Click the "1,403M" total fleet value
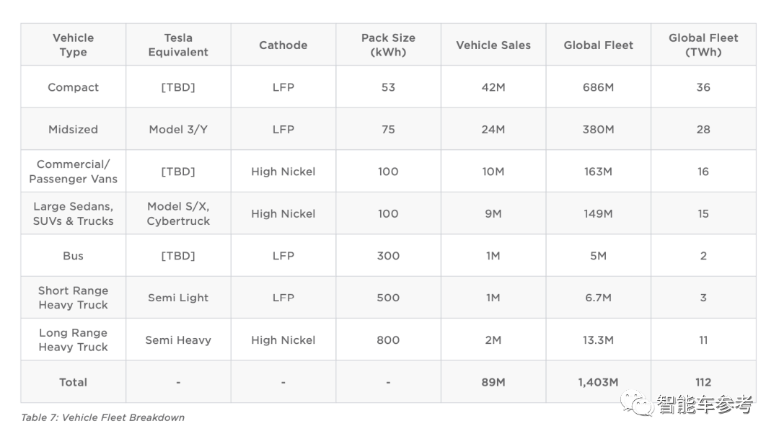779x439 pixels. point(598,382)
